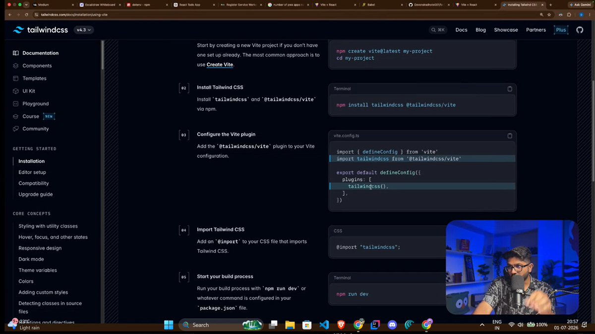Open the JetBrains IDE taskbar icon
595x334 pixels.
375,325
